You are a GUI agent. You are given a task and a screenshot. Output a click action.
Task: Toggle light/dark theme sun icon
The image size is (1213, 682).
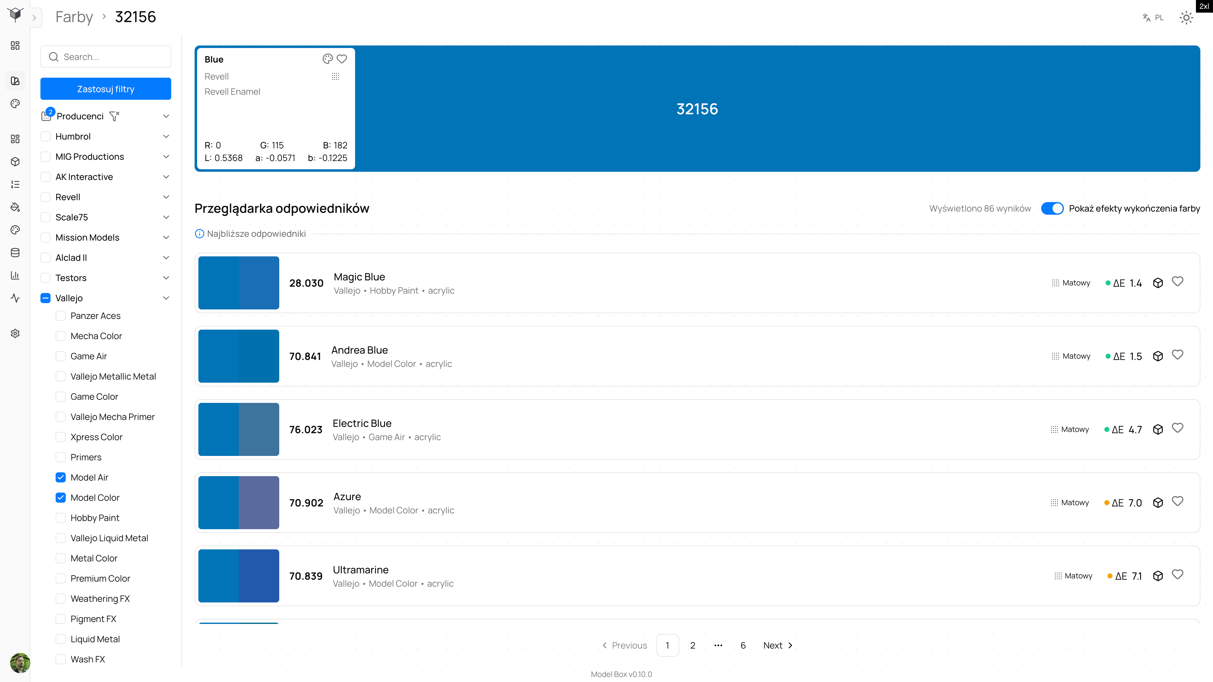pyautogui.click(x=1186, y=18)
